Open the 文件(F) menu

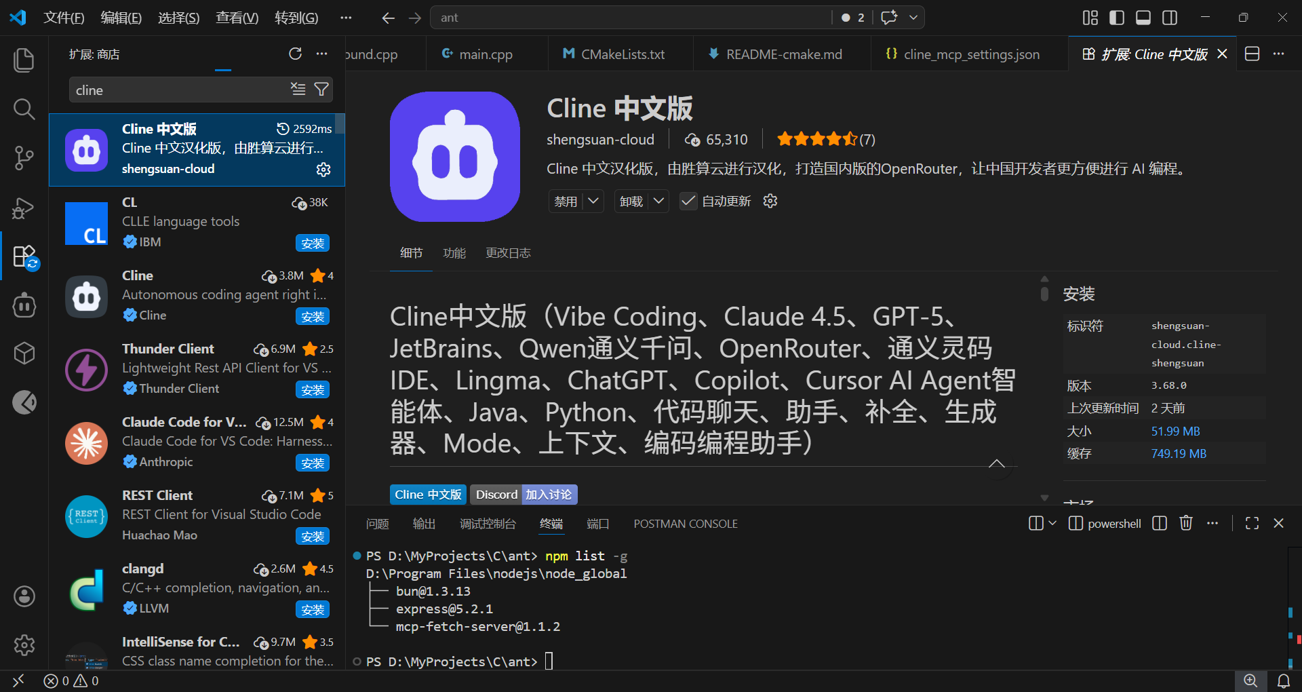click(x=64, y=18)
